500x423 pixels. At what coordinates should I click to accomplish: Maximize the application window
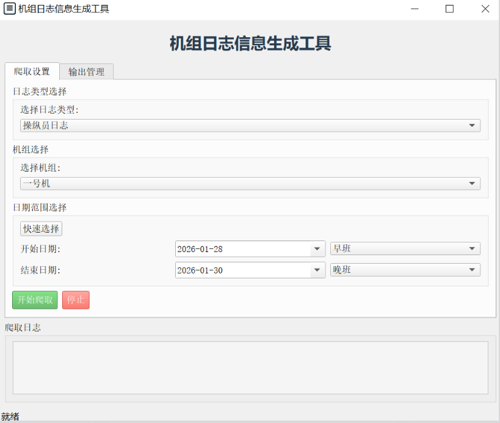450,9
